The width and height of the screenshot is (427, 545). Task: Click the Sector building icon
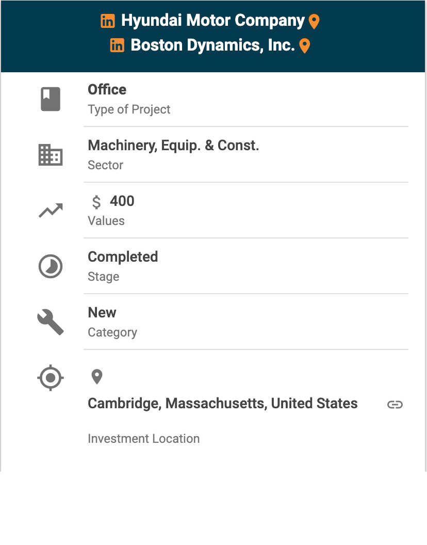pos(51,155)
